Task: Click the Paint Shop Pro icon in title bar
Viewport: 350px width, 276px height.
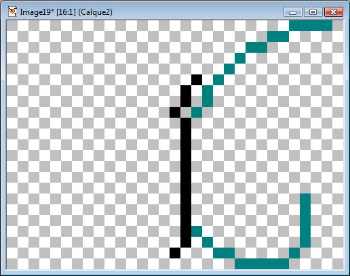Action: click(13, 11)
